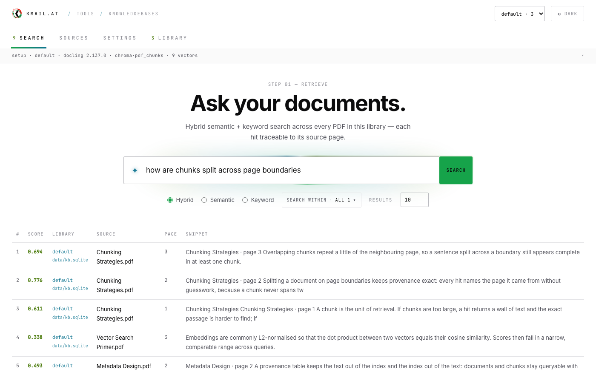Screen dimensions: 596x372
Task: Click data/kb.sqlite path in row 1
Action: (70, 260)
